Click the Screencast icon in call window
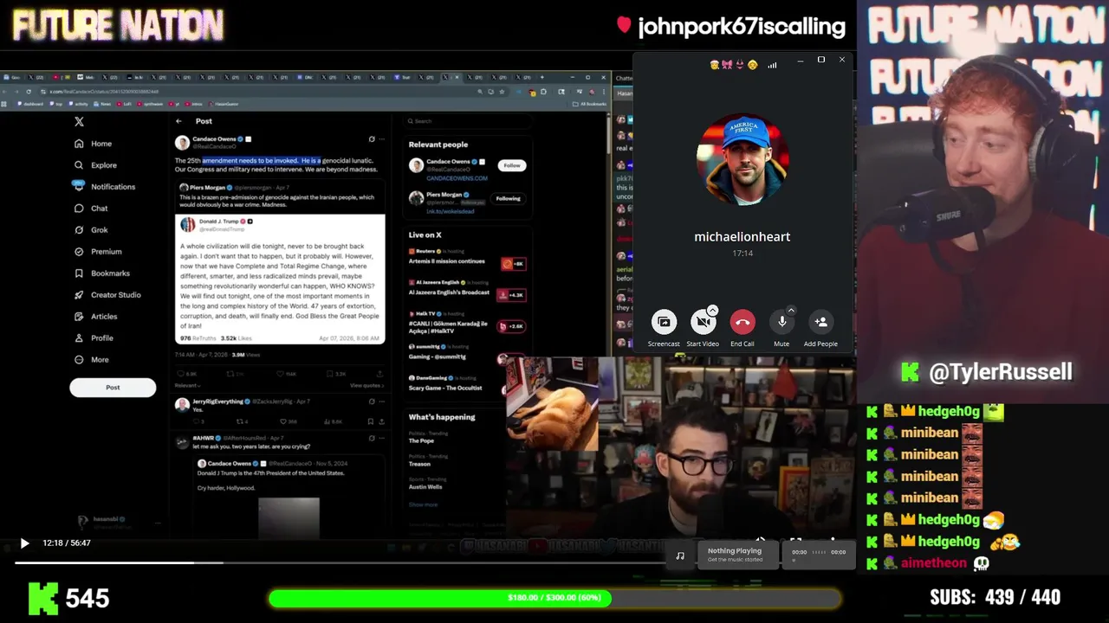This screenshot has height=623, width=1109. pyautogui.click(x=664, y=322)
